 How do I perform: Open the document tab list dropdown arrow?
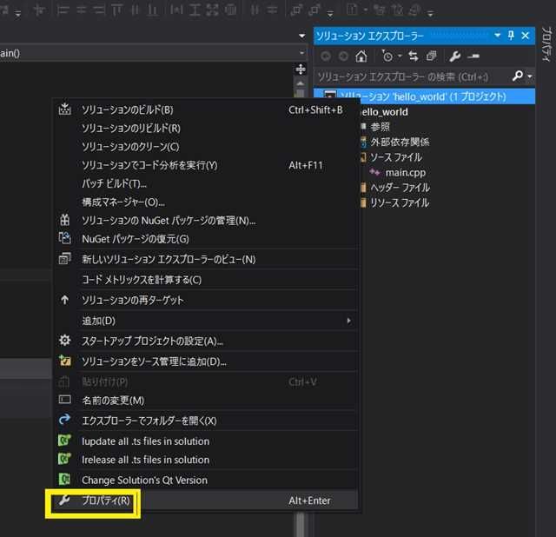(x=301, y=36)
